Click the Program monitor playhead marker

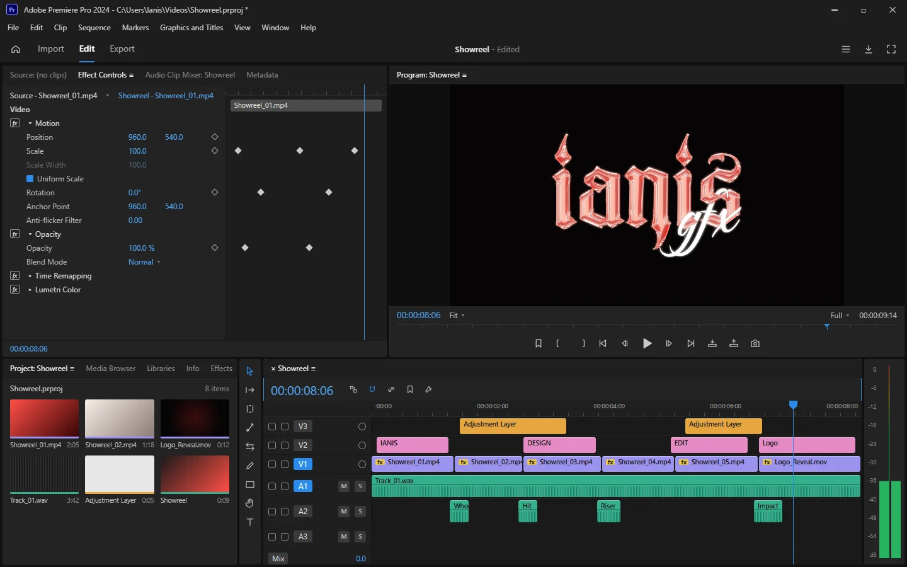(x=827, y=326)
